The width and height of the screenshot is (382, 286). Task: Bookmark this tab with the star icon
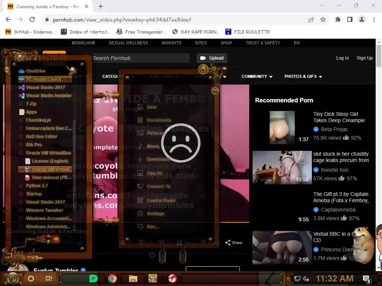323,19
